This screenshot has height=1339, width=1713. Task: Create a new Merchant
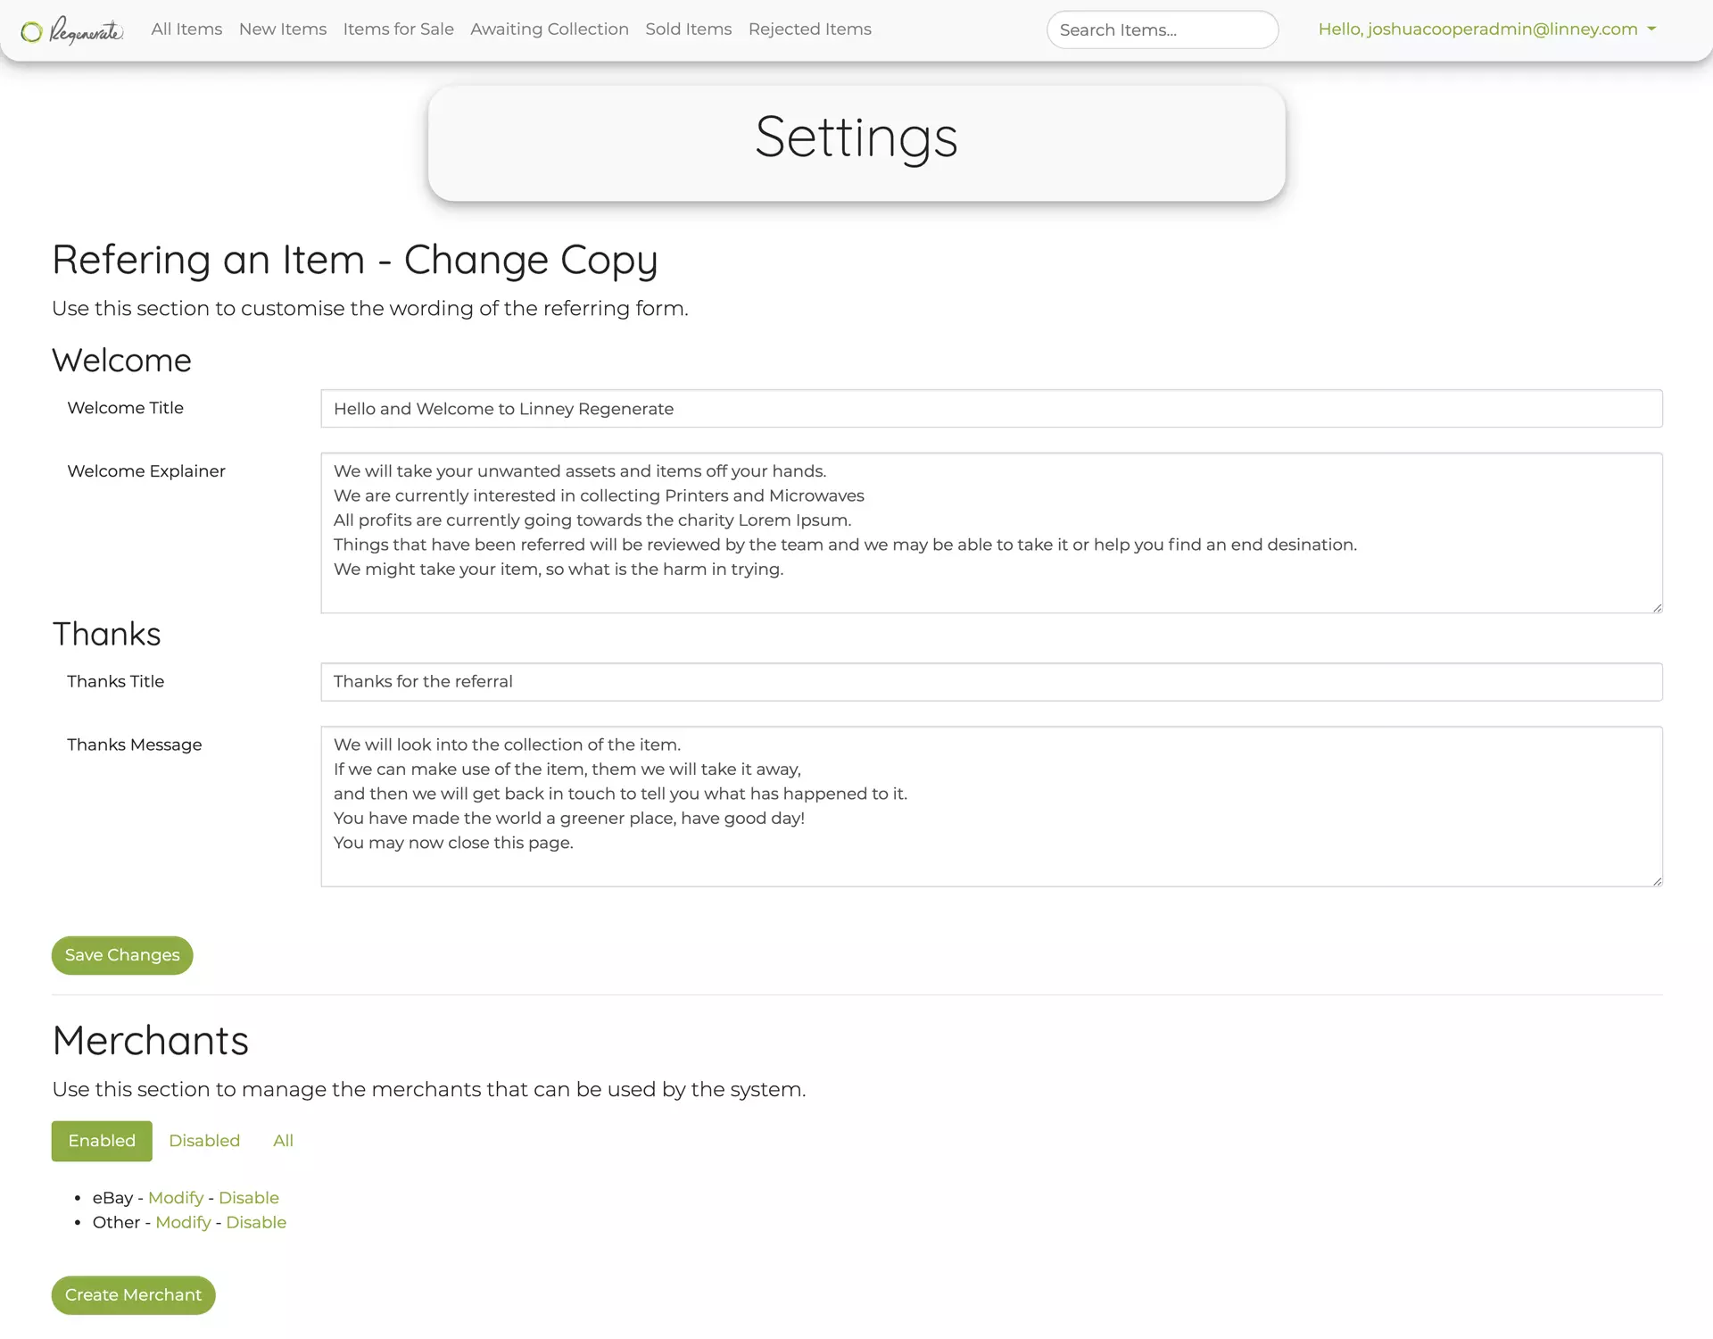click(x=132, y=1294)
